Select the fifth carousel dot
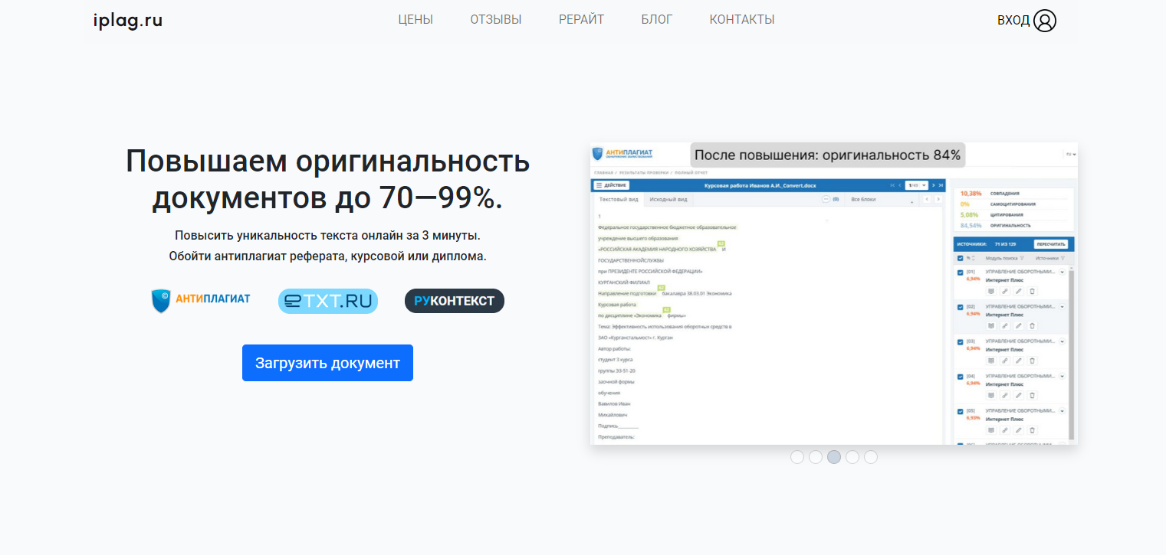 coord(871,457)
